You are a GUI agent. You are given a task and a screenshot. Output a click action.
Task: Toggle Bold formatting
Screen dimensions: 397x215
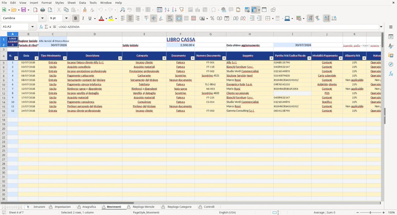point(75,18)
